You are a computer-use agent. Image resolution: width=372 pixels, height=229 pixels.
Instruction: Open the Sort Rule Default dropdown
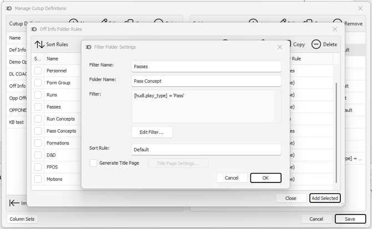tap(206, 150)
